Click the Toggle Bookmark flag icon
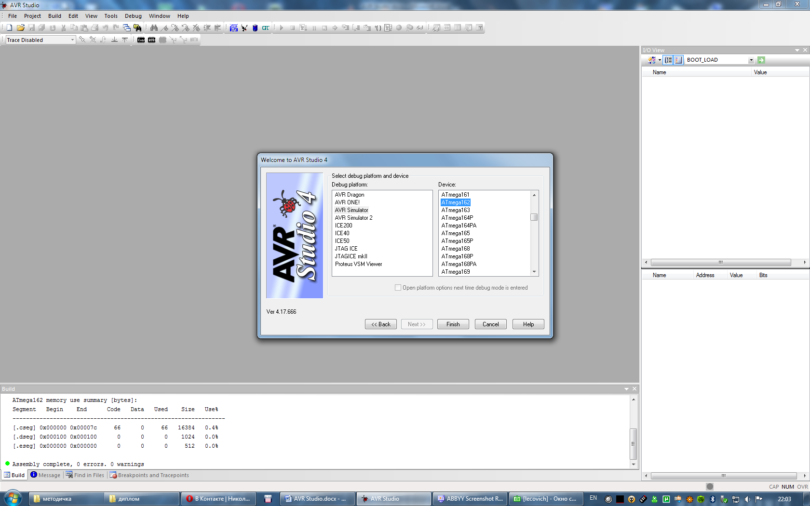The image size is (810, 506). pos(164,28)
